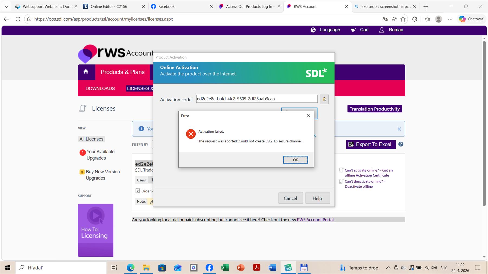Open the RWS Account Portal link
The height and width of the screenshot is (274, 488).
[x=315, y=220]
